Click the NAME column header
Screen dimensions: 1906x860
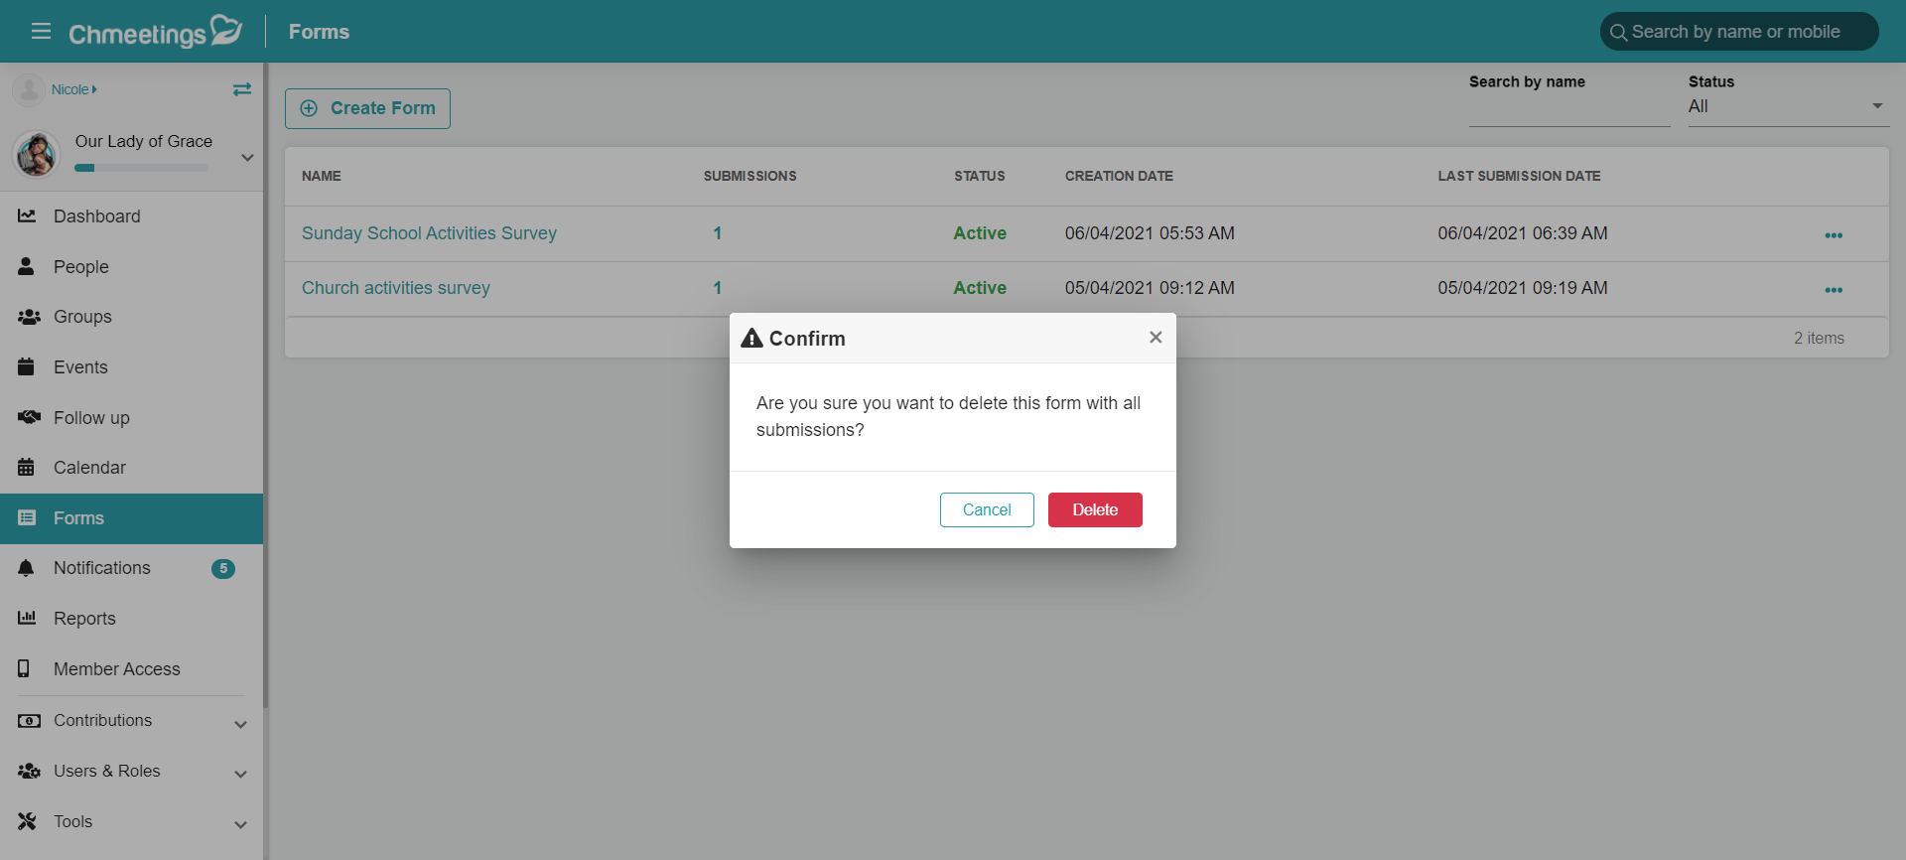[322, 176]
